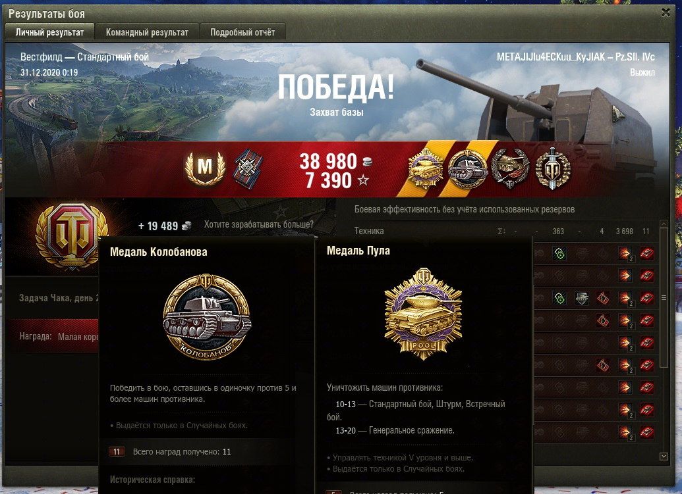
Task: Click the credits icon beside 38 980
Action: [x=367, y=162]
